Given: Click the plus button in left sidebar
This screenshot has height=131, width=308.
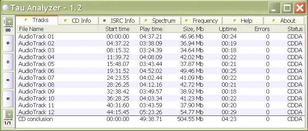Looking at the screenshot, I should (x=8, y=43).
